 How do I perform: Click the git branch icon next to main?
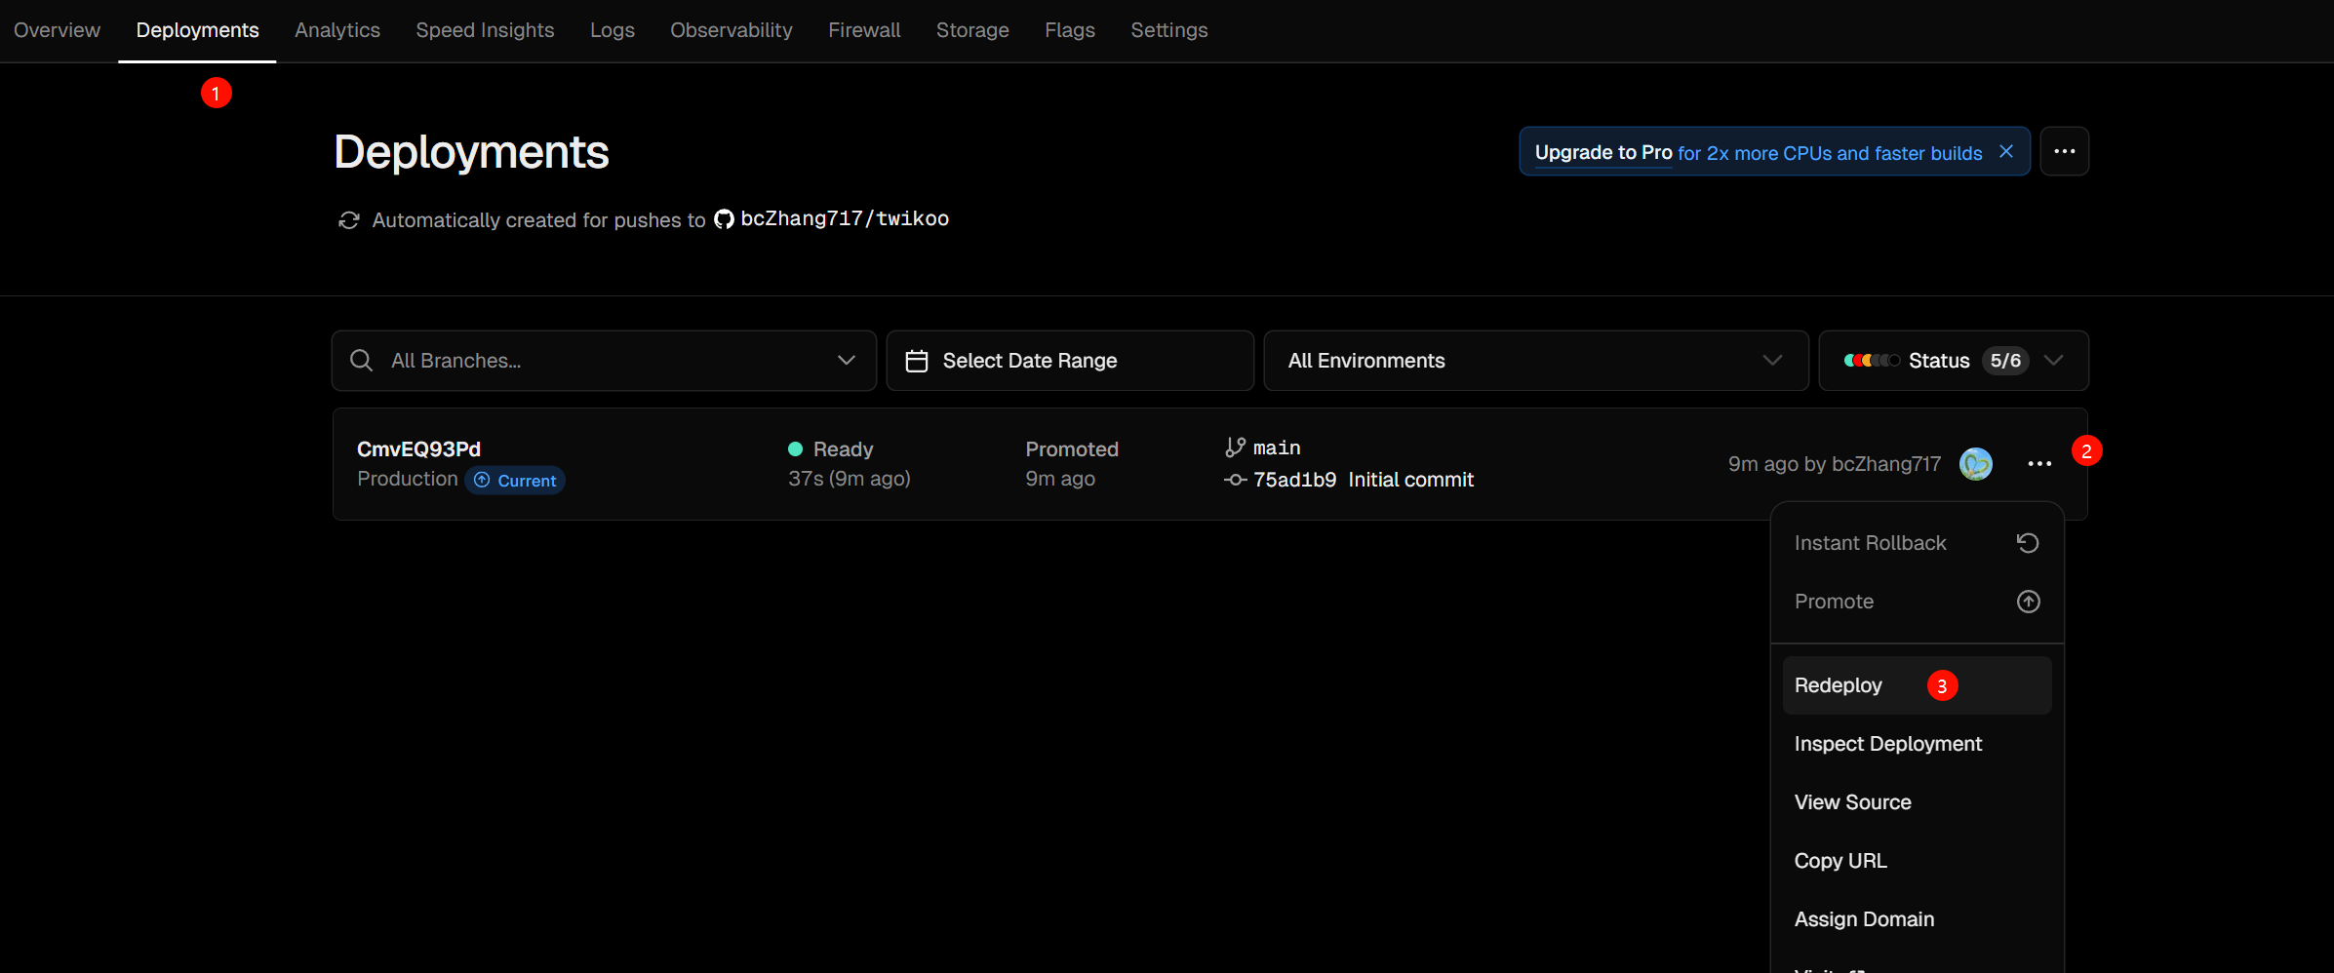click(x=1235, y=448)
